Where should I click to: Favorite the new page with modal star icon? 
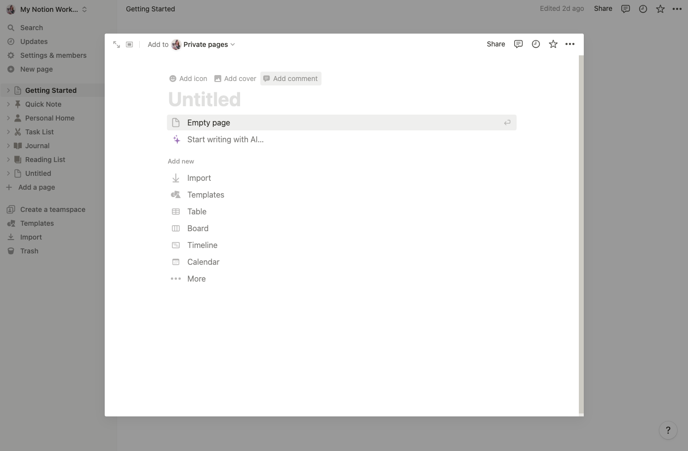[553, 44]
